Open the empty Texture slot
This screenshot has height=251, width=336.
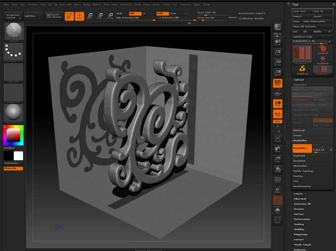tap(13, 93)
